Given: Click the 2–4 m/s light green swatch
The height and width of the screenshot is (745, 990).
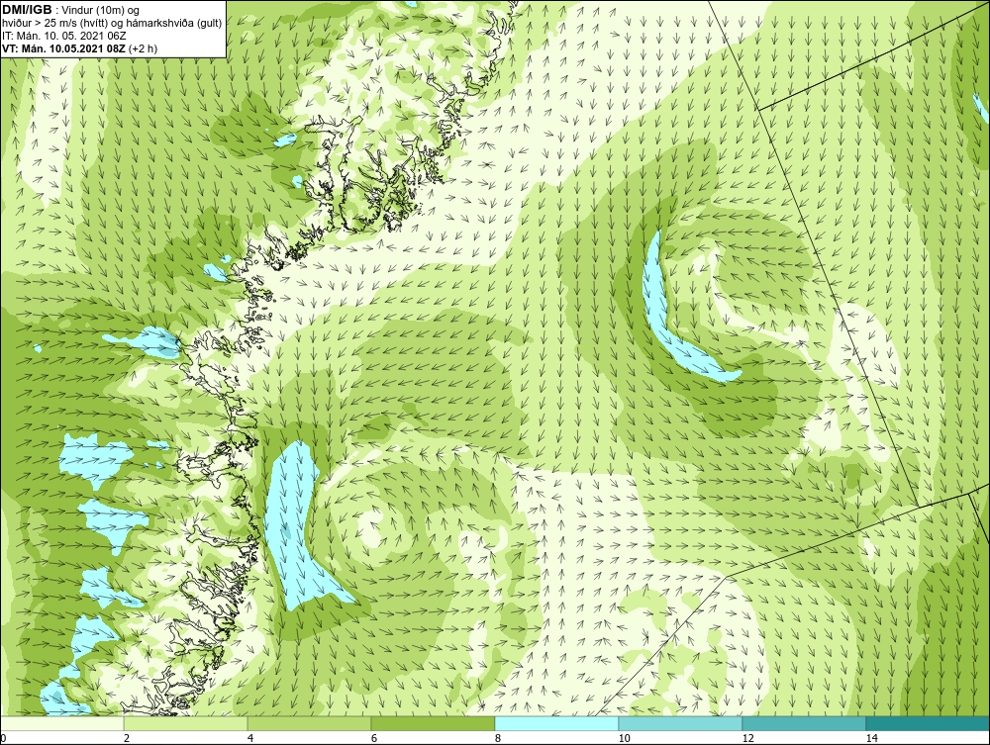Looking at the screenshot, I should [186, 723].
